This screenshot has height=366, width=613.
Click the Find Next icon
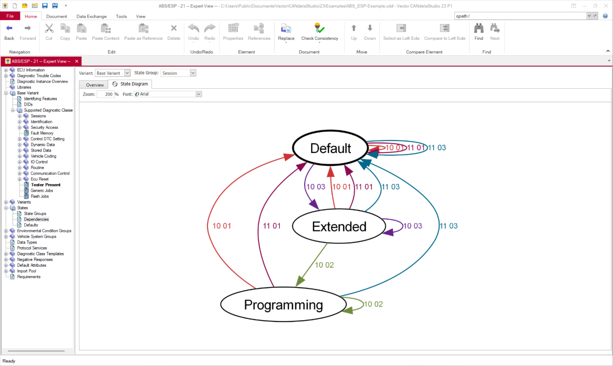click(x=495, y=28)
